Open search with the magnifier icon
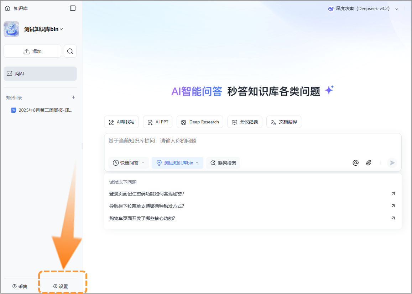 point(70,51)
